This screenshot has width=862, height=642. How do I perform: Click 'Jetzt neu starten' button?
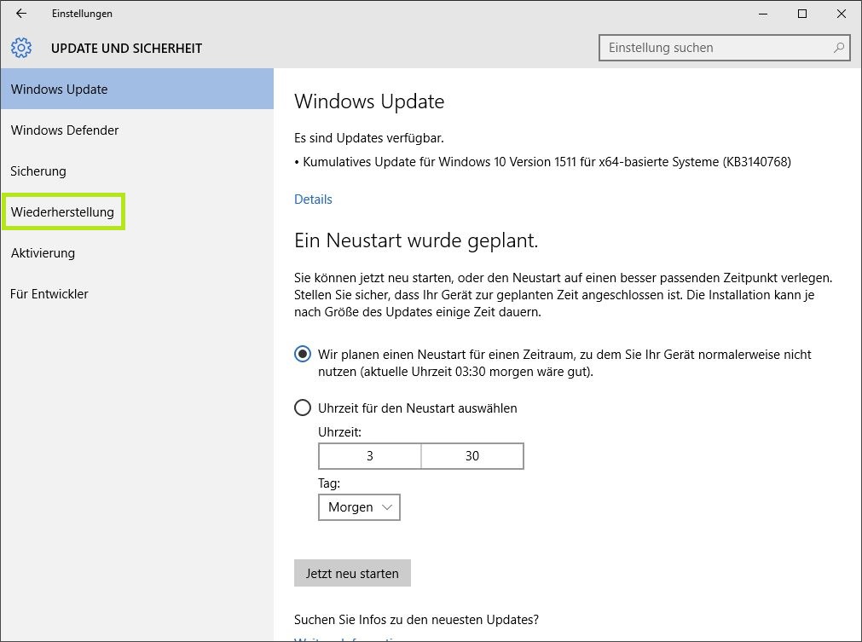click(x=352, y=573)
